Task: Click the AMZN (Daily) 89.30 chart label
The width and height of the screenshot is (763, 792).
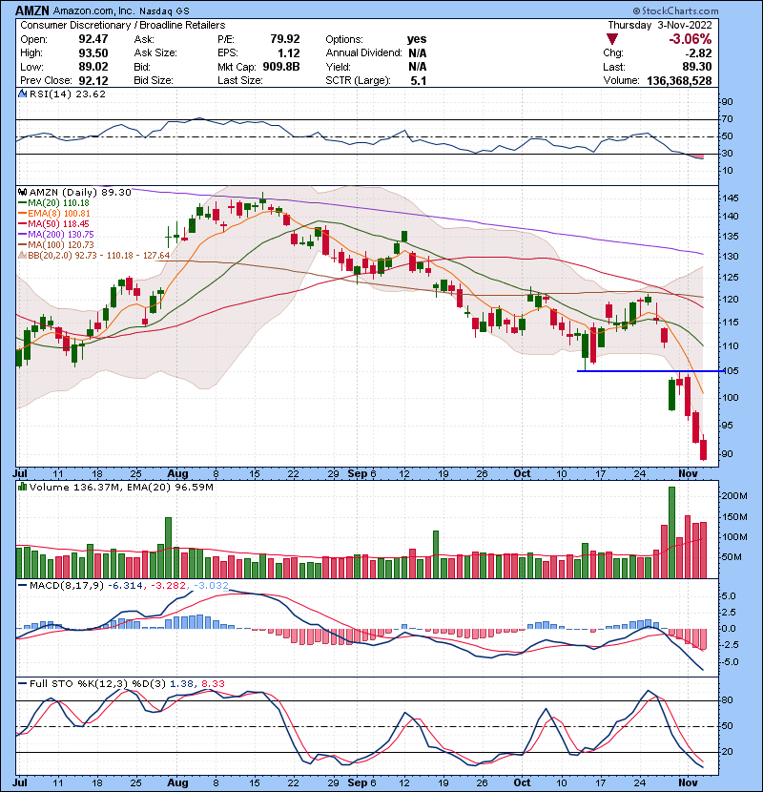Action: (x=80, y=192)
